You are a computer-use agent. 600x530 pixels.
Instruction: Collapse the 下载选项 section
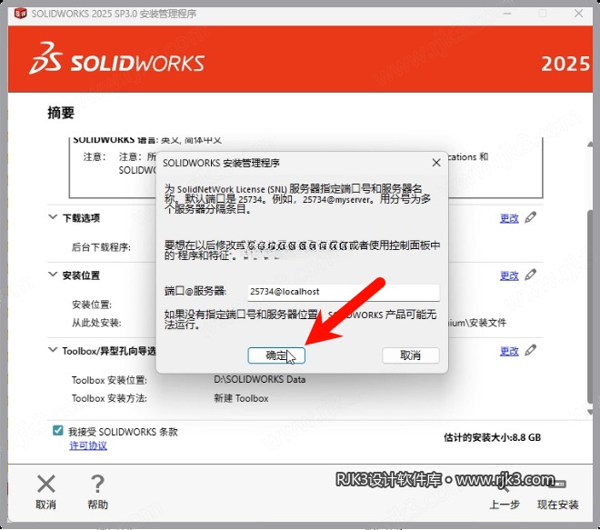53,217
